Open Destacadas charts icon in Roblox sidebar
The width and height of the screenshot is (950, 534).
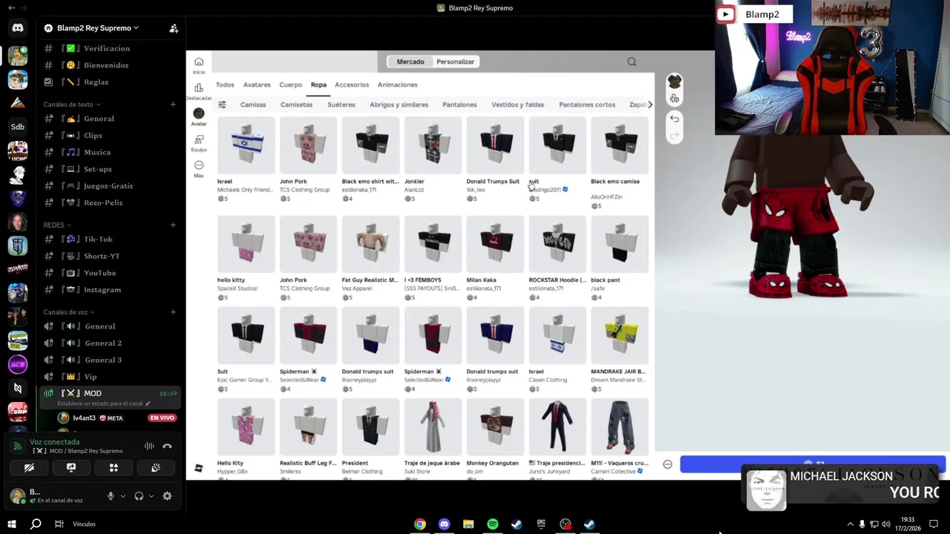(199, 88)
